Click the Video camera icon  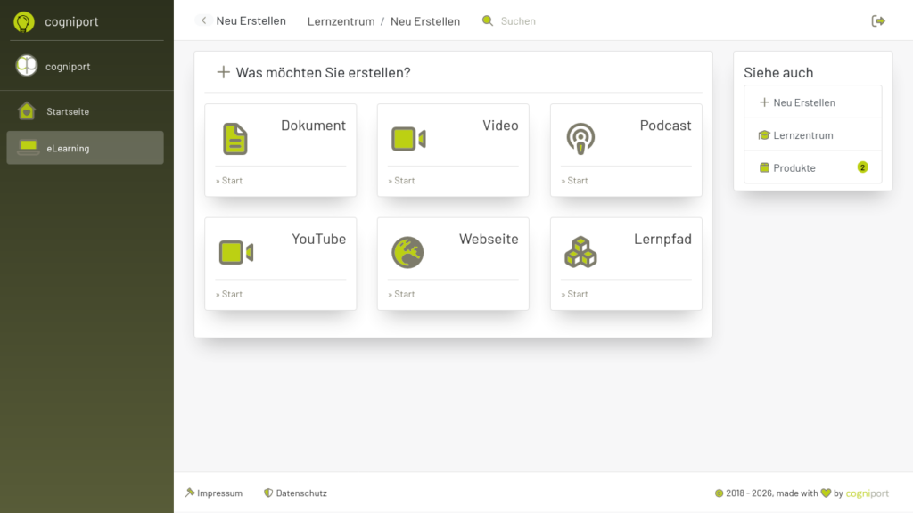408,139
